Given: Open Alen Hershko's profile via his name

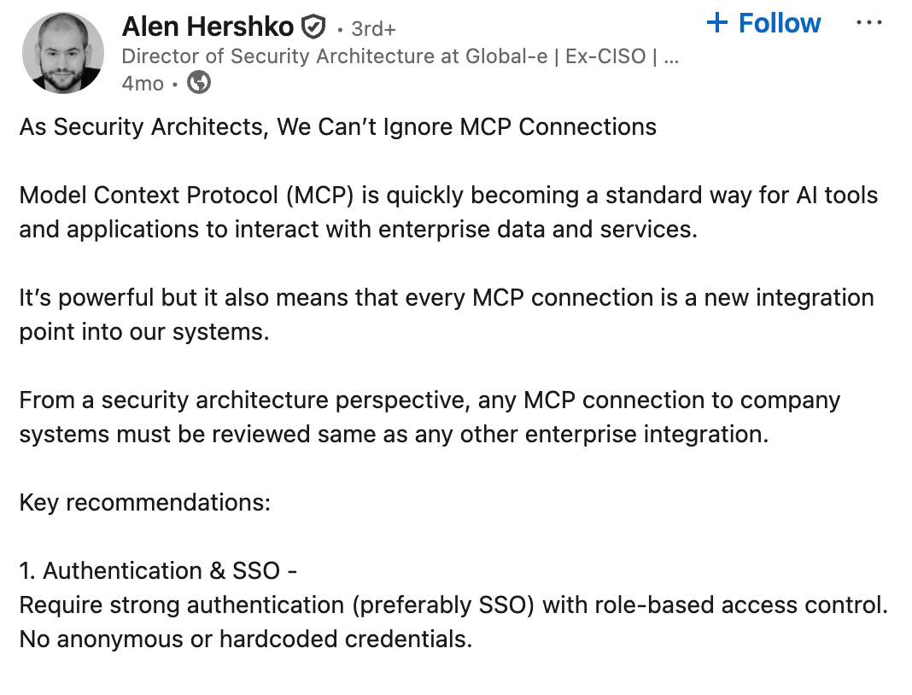Looking at the screenshot, I should [209, 26].
